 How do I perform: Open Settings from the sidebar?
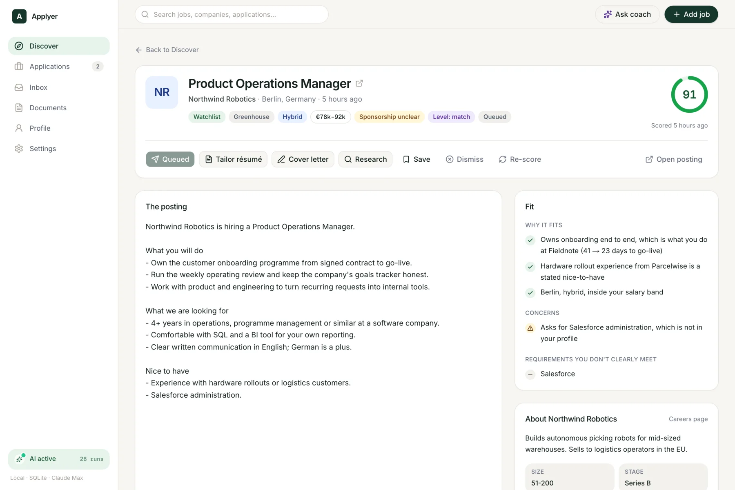point(59,149)
